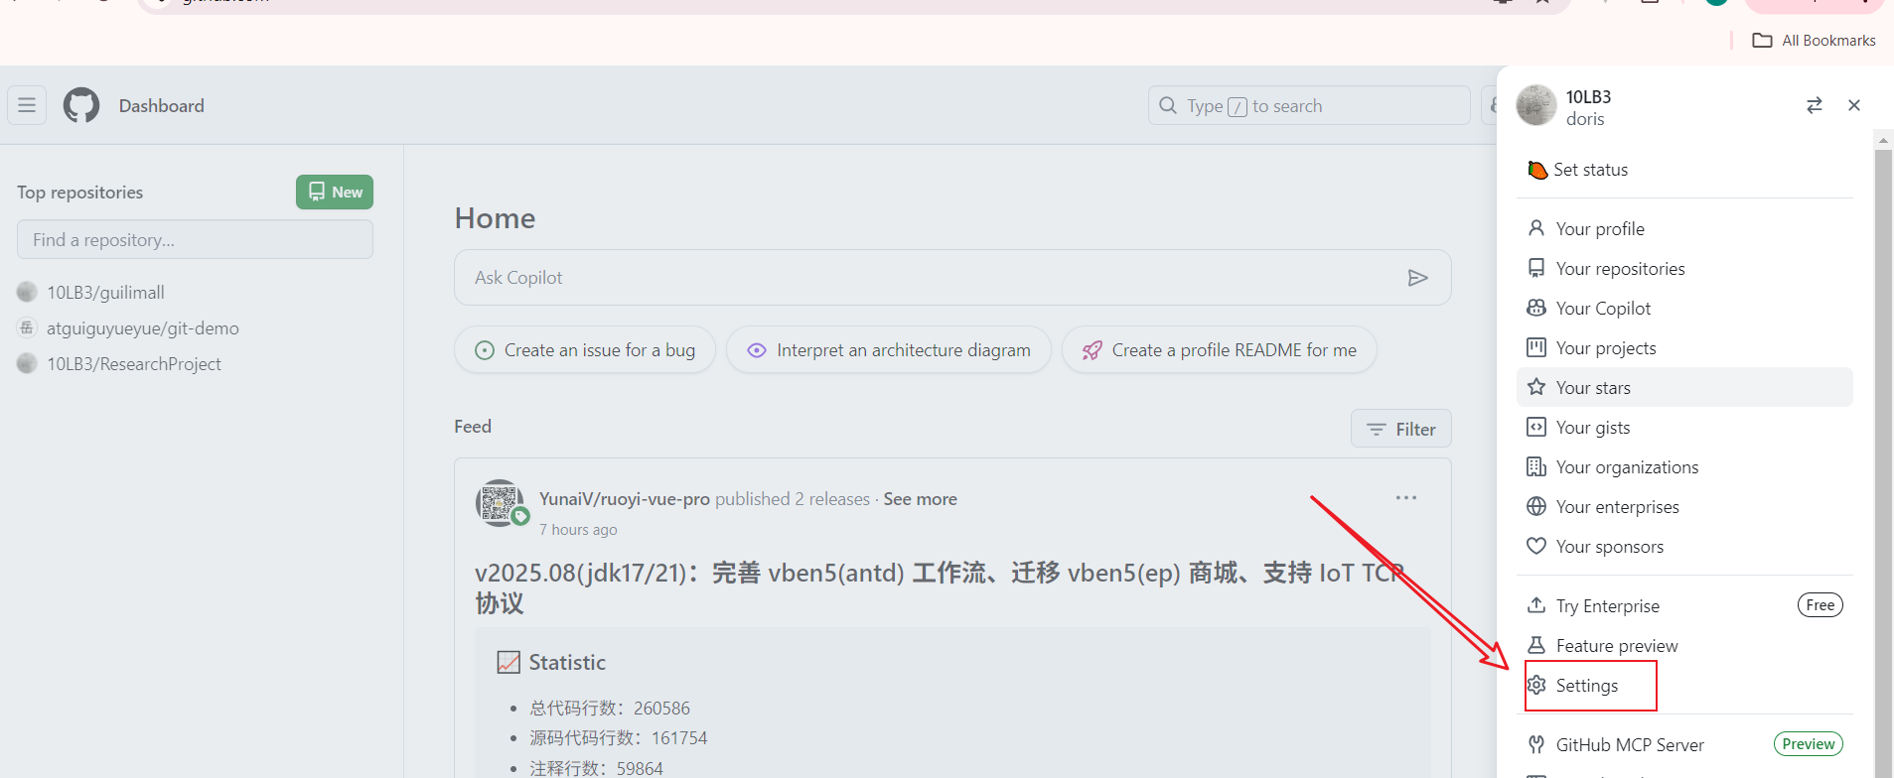Click the All Bookmarks folder
Viewport: 1894px width, 778px height.
point(1815,41)
